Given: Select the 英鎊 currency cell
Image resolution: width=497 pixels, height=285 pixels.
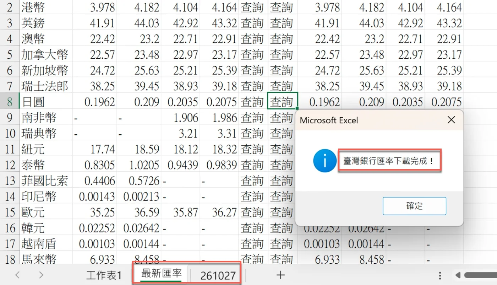Looking at the screenshot, I should (x=46, y=23).
